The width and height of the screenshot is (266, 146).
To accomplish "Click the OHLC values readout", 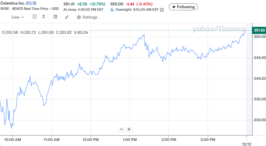I will coord(45,32).
